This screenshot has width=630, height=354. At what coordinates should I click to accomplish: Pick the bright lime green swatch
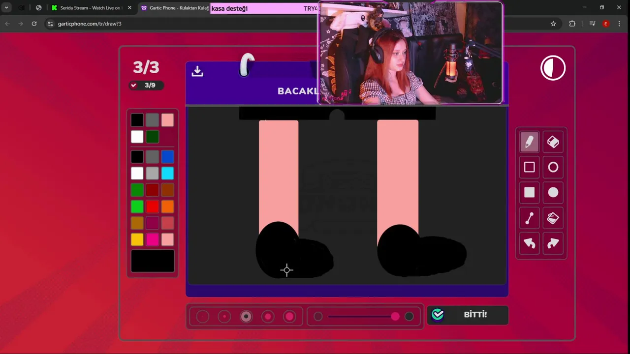pos(137,206)
